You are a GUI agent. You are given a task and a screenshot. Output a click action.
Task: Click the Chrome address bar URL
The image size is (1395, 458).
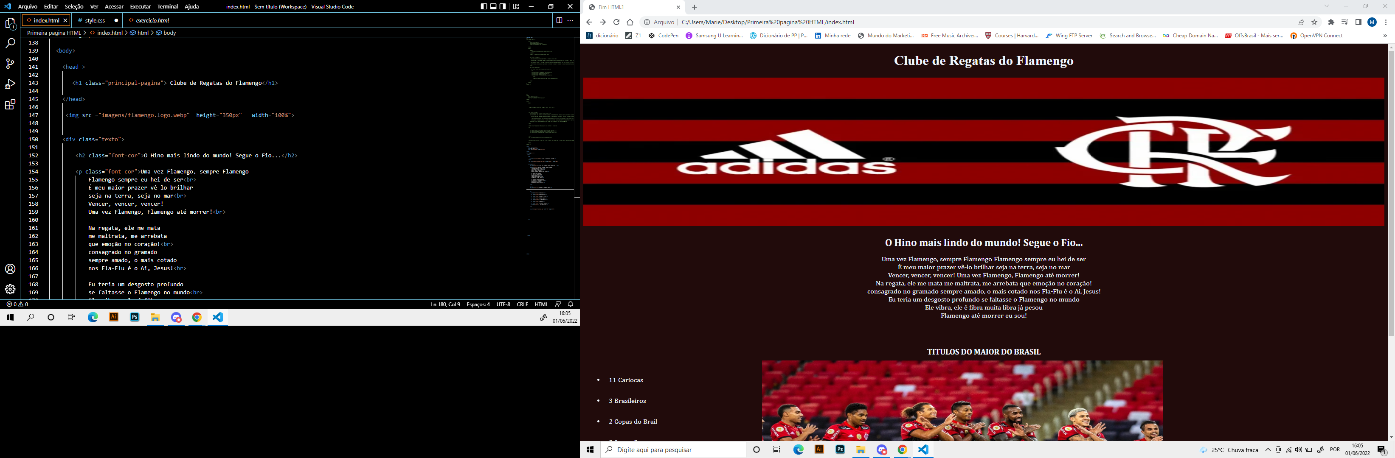click(x=768, y=22)
